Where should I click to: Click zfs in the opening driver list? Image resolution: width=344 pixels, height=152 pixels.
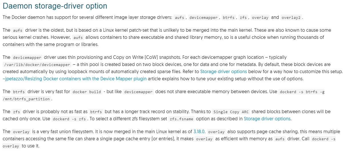click(x=243, y=17)
